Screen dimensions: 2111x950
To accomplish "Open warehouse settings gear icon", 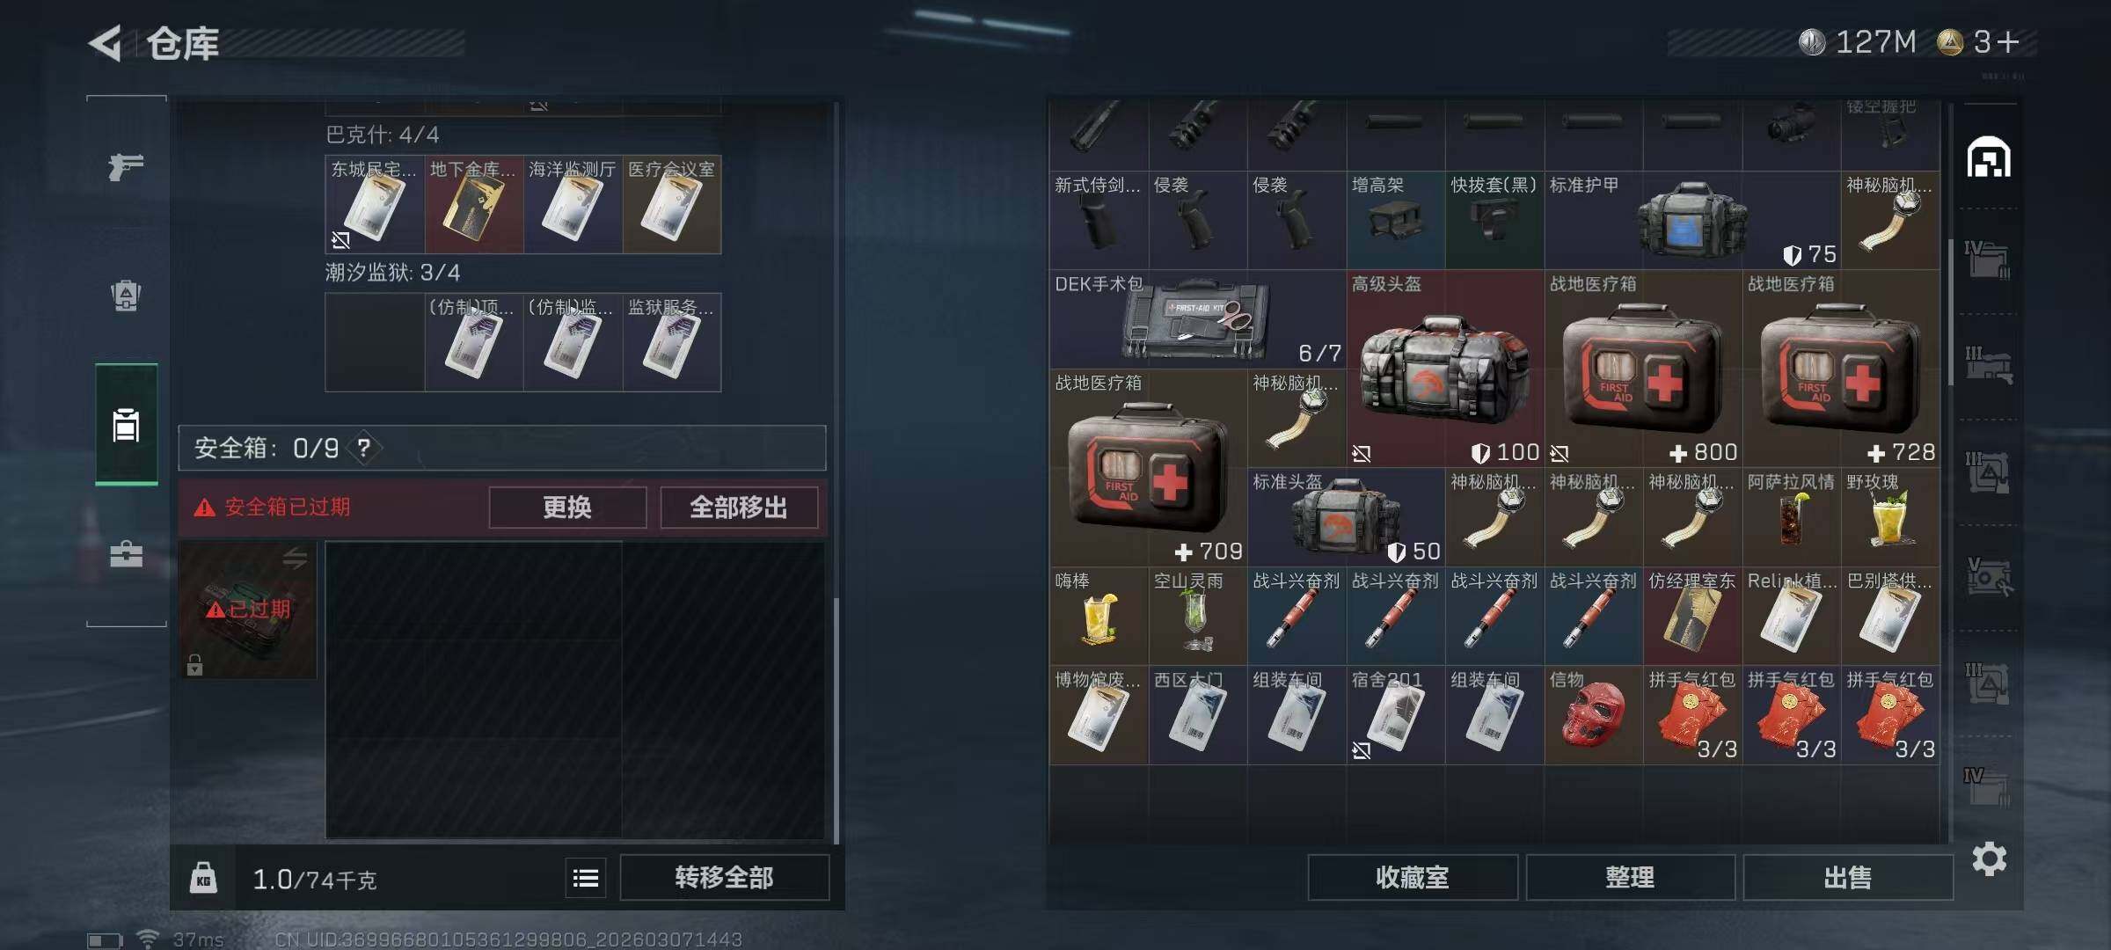I will (x=1989, y=859).
